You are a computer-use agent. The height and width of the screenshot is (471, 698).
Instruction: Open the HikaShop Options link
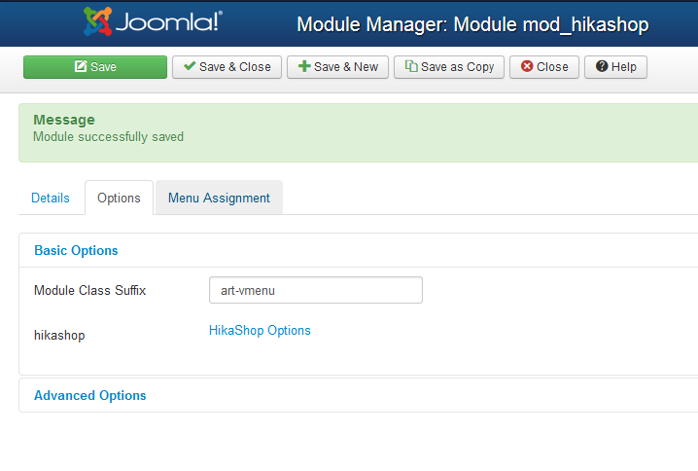pyautogui.click(x=260, y=330)
